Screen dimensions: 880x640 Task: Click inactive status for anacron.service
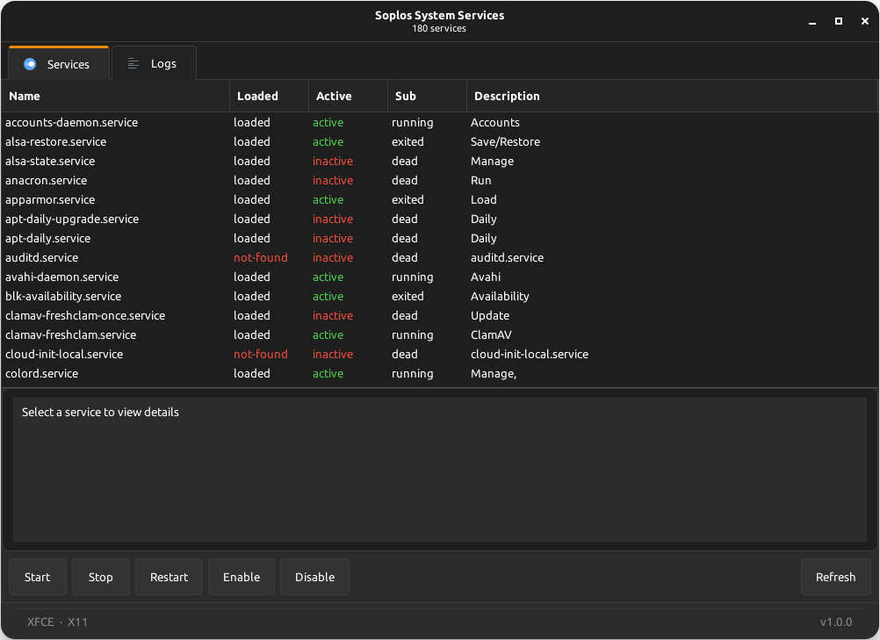333,180
